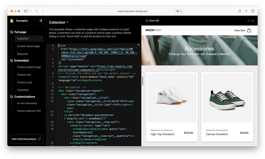The image size is (265, 159).
Task: Click the $30.00 price
Action: click(244, 133)
